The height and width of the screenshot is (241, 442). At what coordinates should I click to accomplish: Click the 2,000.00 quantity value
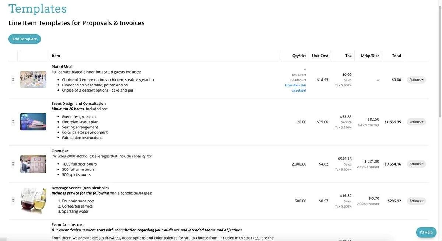coord(299,164)
